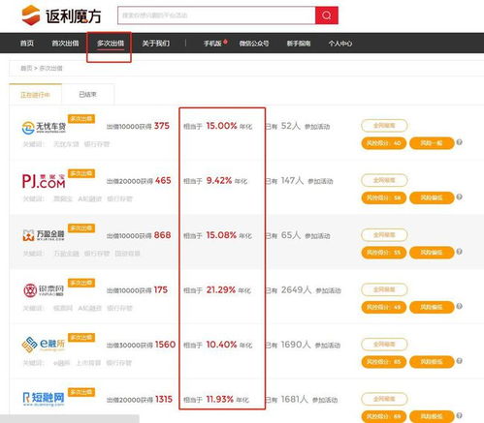Click the orange badge beside PJ.COM logo
This screenshot has width=484, height=423.
click(81, 173)
